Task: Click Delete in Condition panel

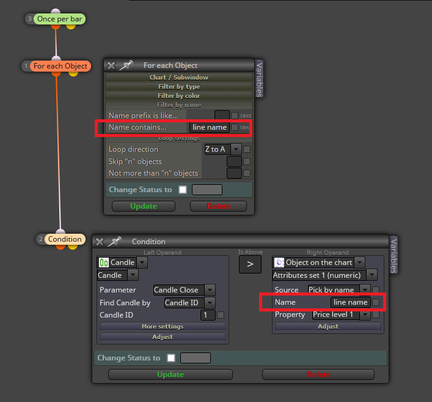Action: 318,374
